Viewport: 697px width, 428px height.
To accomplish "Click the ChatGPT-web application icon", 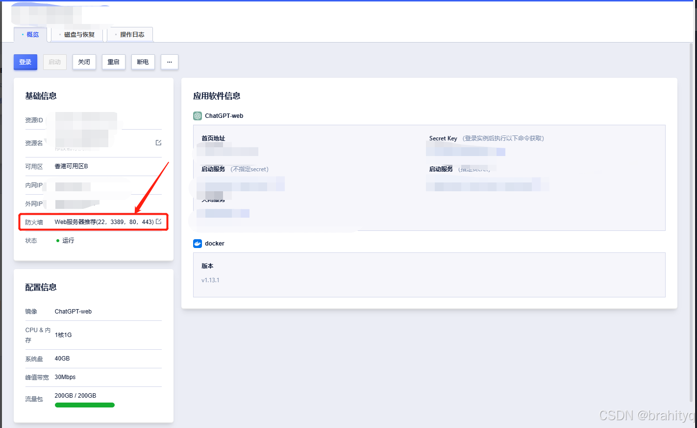I will (197, 116).
